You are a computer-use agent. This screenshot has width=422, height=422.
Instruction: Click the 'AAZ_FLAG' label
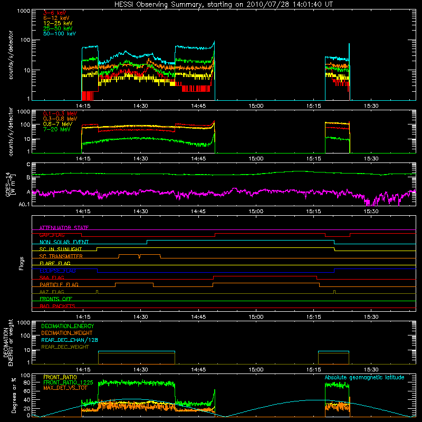tap(52, 292)
